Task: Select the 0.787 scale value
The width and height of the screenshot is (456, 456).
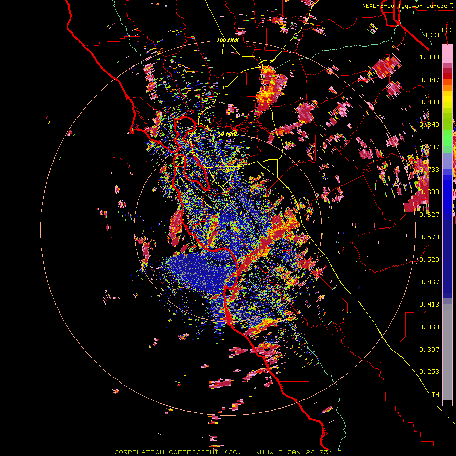Action: (429, 147)
